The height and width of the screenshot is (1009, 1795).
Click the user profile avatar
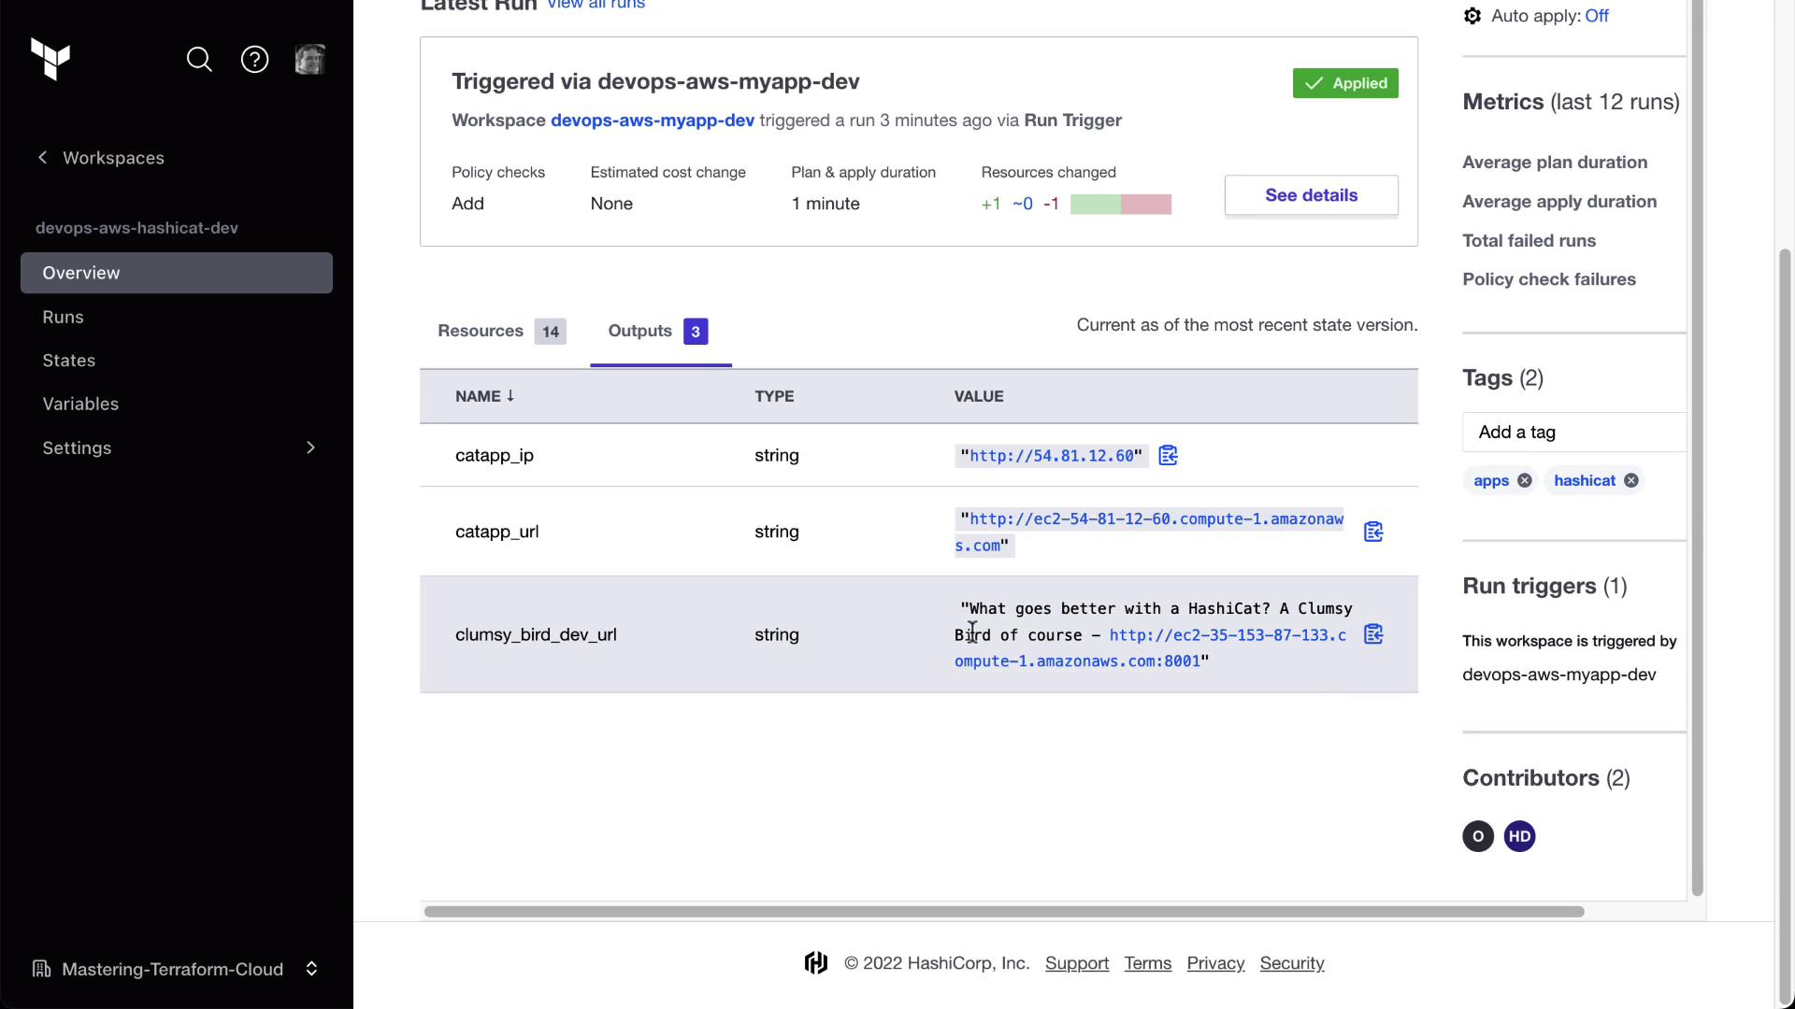tap(309, 60)
